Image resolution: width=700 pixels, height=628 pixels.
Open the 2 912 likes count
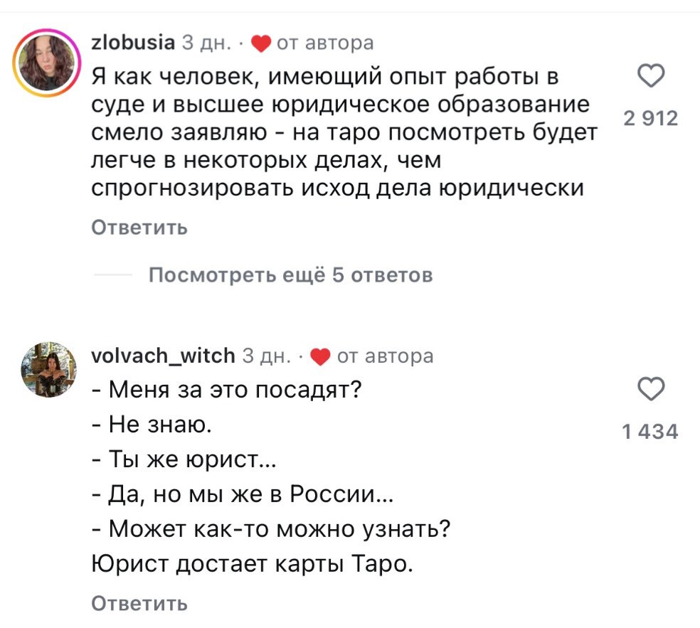coord(649,119)
